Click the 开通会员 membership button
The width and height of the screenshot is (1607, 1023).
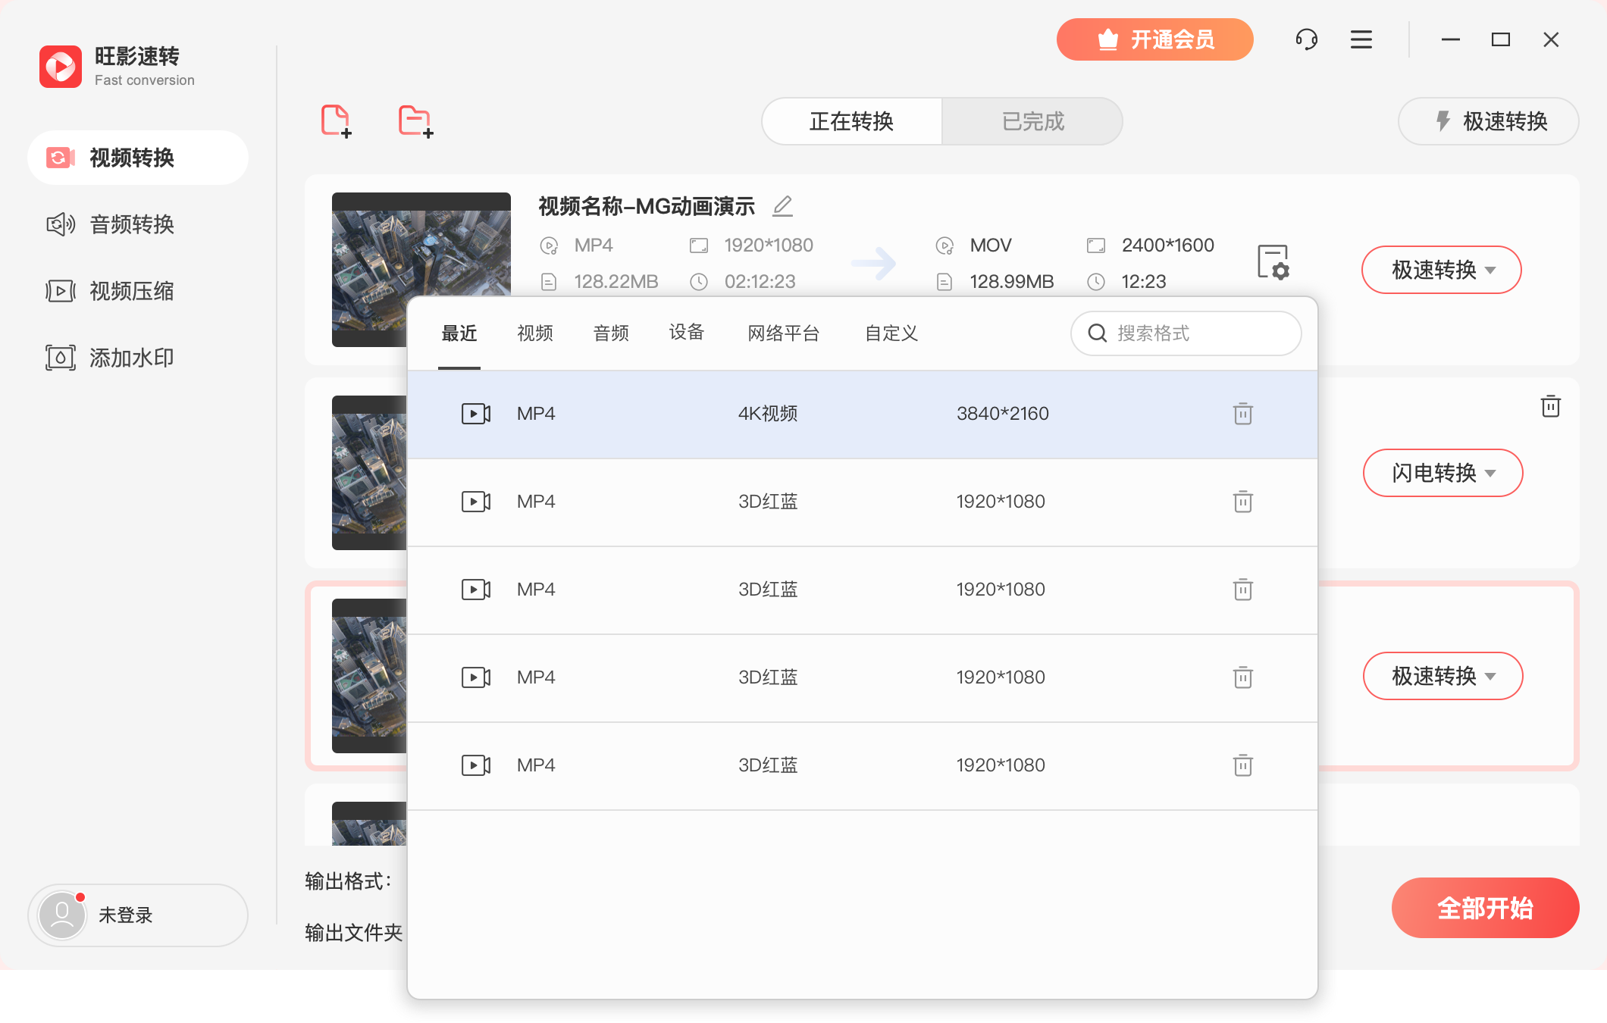tap(1154, 39)
